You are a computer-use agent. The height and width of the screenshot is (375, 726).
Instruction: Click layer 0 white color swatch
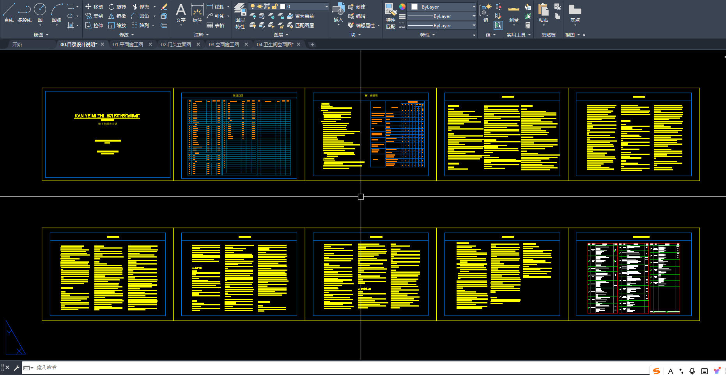tap(283, 7)
